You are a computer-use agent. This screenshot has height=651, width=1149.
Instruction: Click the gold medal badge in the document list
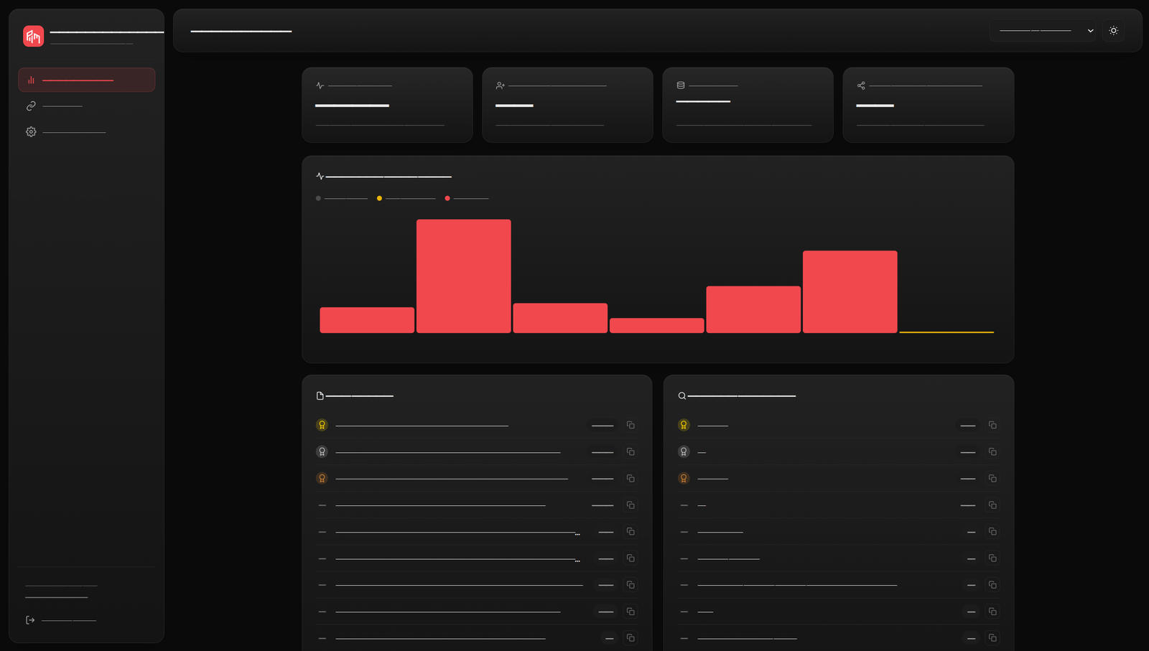tap(322, 425)
